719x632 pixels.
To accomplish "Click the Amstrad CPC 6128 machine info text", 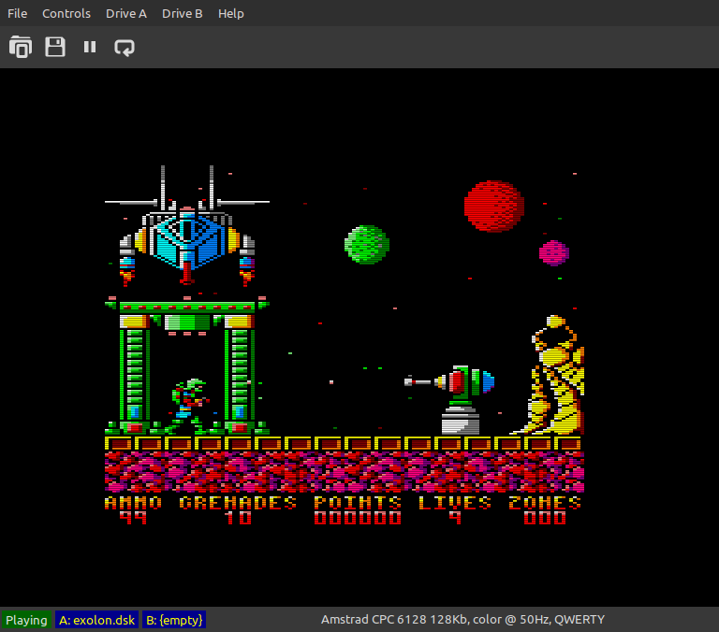I will 462,619.
